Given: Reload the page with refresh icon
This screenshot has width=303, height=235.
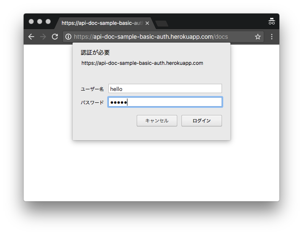Looking at the screenshot, I should click(x=55, y=37).
